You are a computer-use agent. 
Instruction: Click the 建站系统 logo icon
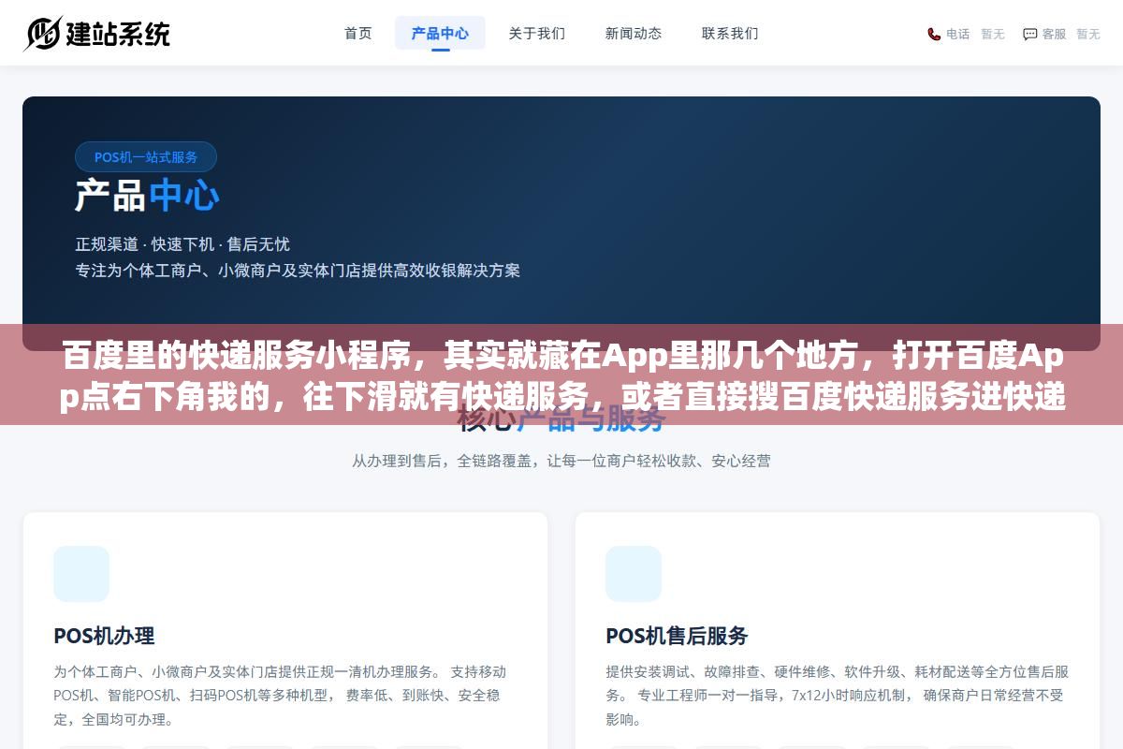coord(42,33)
